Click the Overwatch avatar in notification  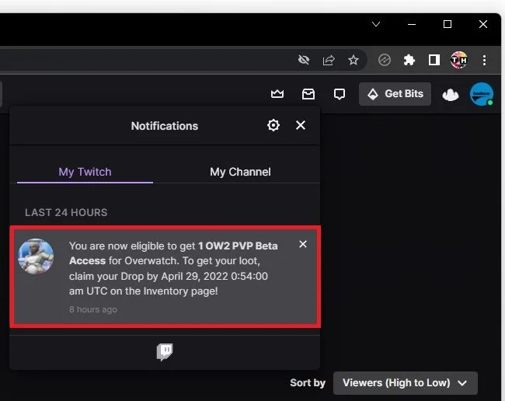pyautogui.click(x=36, y=256)
